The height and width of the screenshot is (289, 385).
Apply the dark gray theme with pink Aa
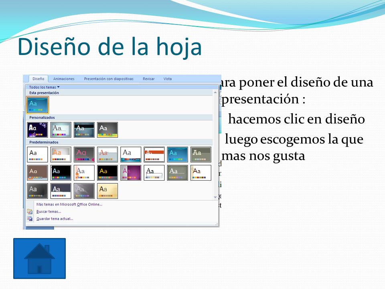(x=84, y=155)
